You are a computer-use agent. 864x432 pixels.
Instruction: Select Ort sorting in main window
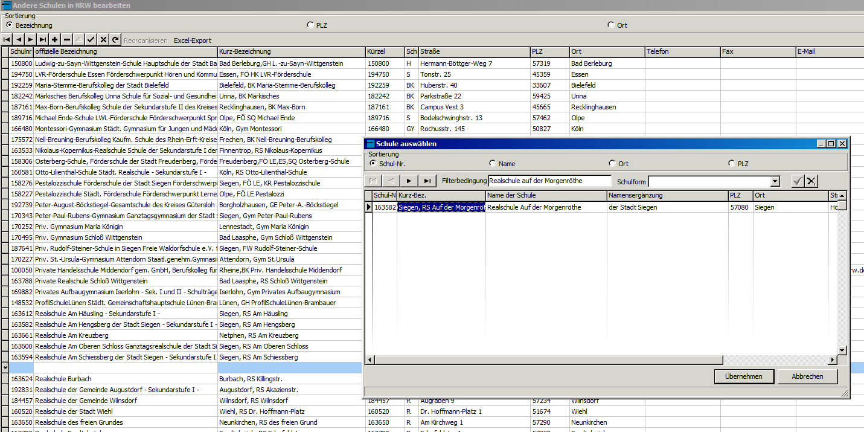(612, 25)
